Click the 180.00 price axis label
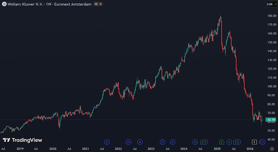This screenshot has width=278, height=152. coord(272,16)
